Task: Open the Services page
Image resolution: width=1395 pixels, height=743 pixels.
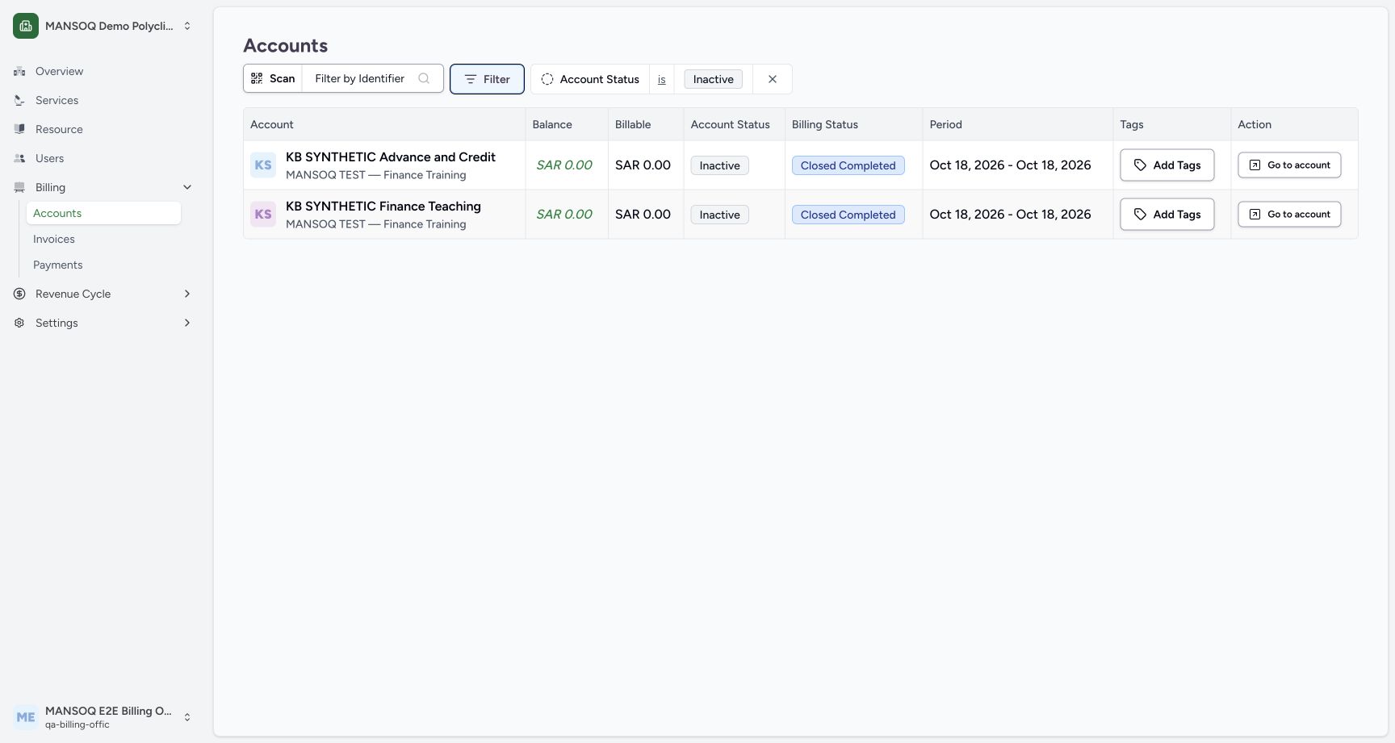Action: click(103, 100)
